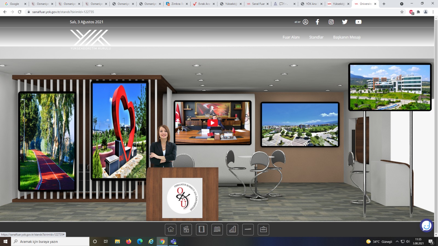Open the user profile icon next to 'ali er'
Viewport: 438px width, 246px height.
click(306, 22)
